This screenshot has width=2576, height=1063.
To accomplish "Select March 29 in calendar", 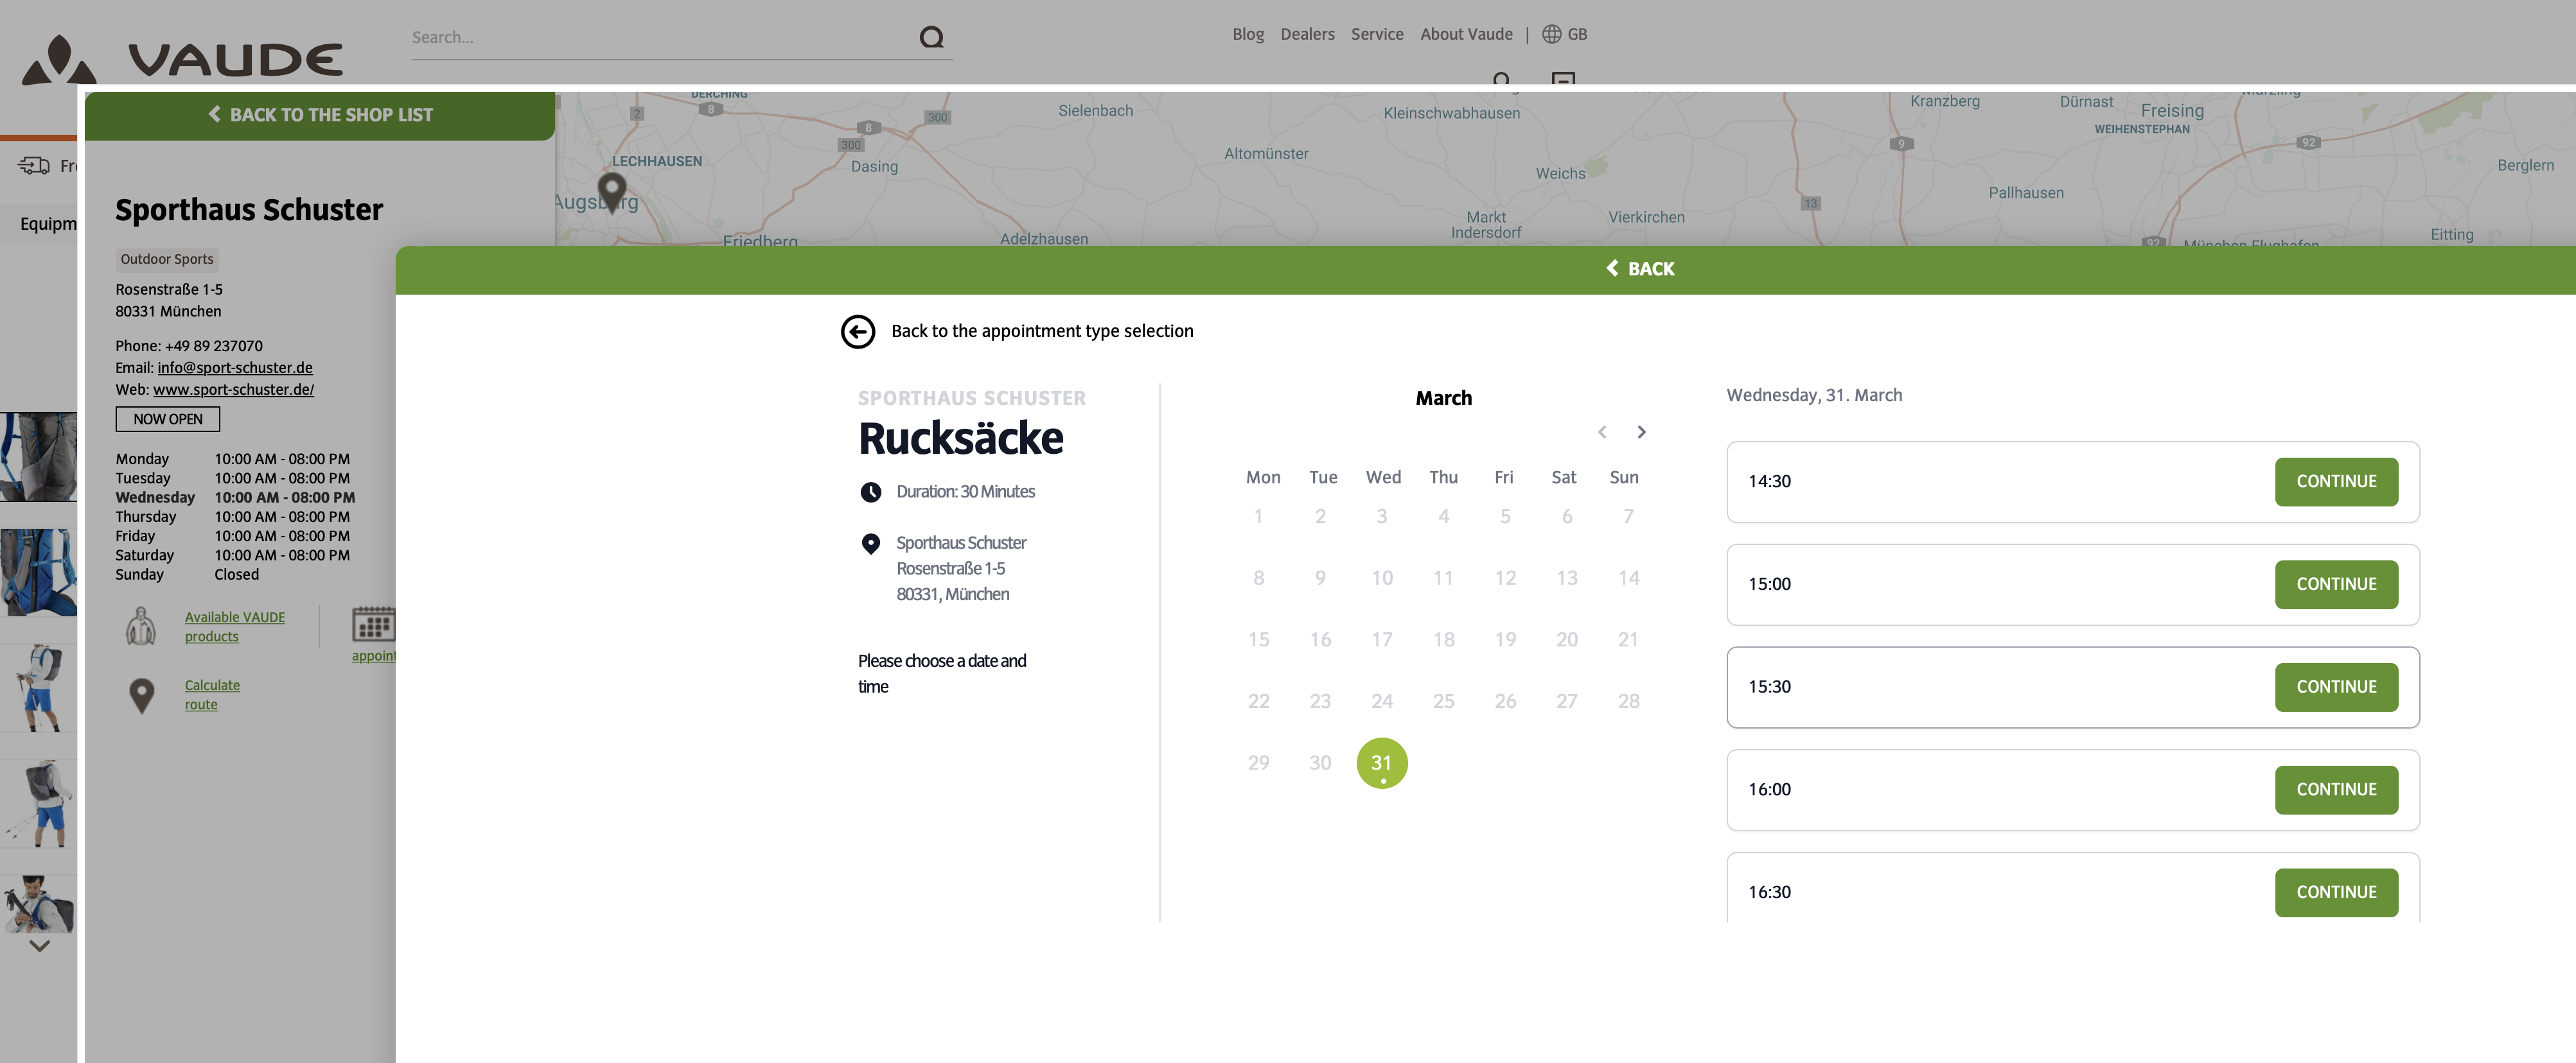I will coord(1258,763).
